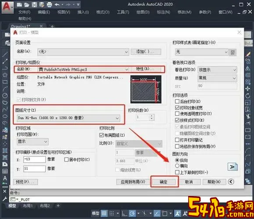Click the Undo arrow icon
The image size is (254, 219).
(x=57, y=5)
